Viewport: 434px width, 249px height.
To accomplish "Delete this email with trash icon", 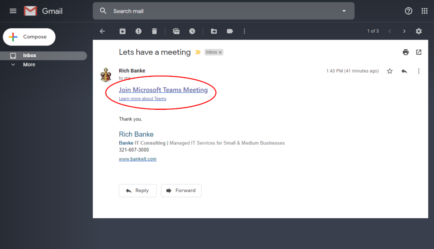I will (155, 31).
